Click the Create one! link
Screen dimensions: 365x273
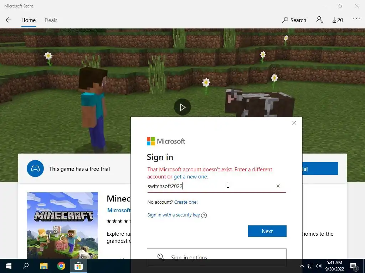tap(186, 202)
